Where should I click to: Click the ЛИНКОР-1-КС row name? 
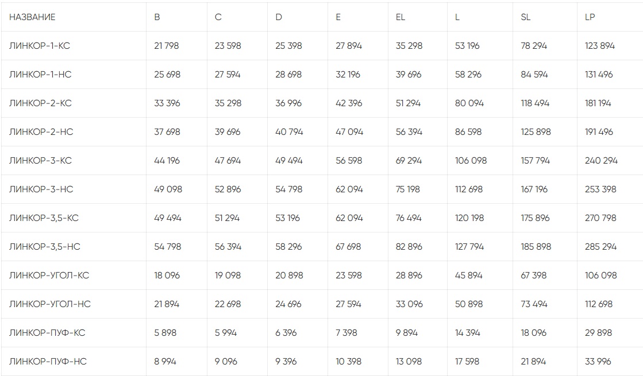click(x=40, y=46)
